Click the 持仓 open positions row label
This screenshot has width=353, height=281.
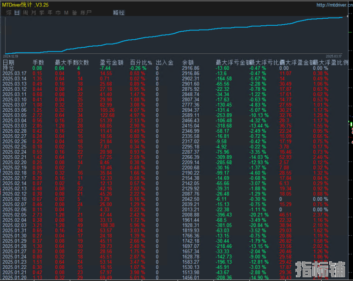8,68
